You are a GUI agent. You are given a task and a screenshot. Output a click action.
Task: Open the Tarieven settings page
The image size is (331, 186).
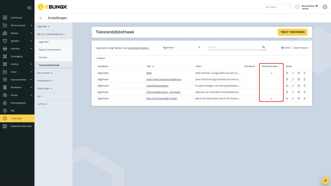(x=54, y=57)
